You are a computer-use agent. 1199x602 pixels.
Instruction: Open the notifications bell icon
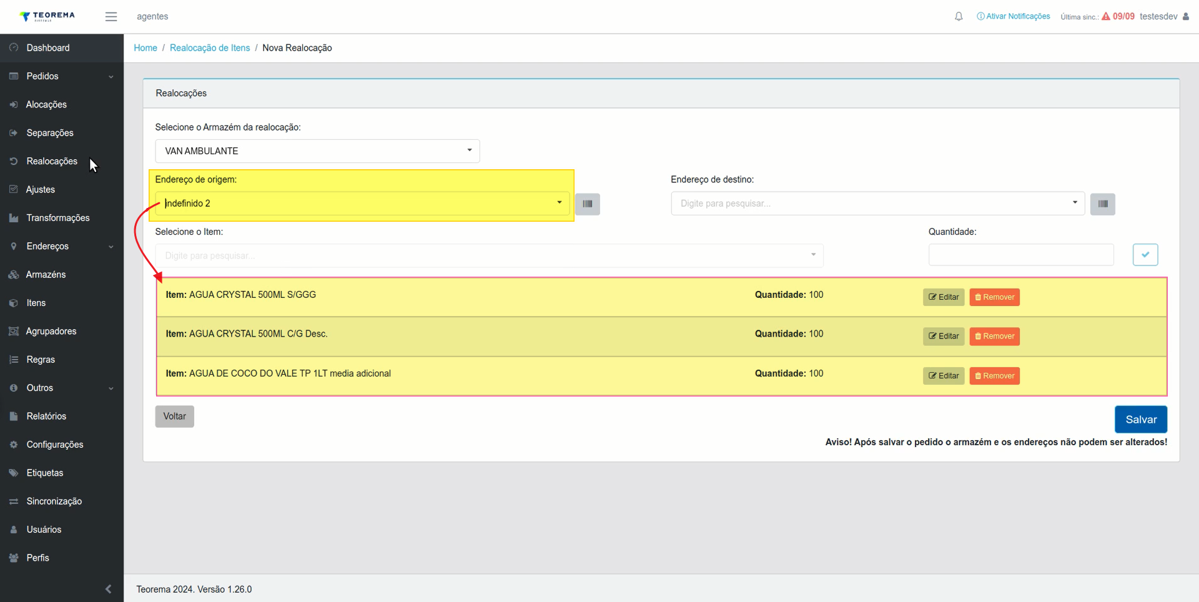[959, 17]
